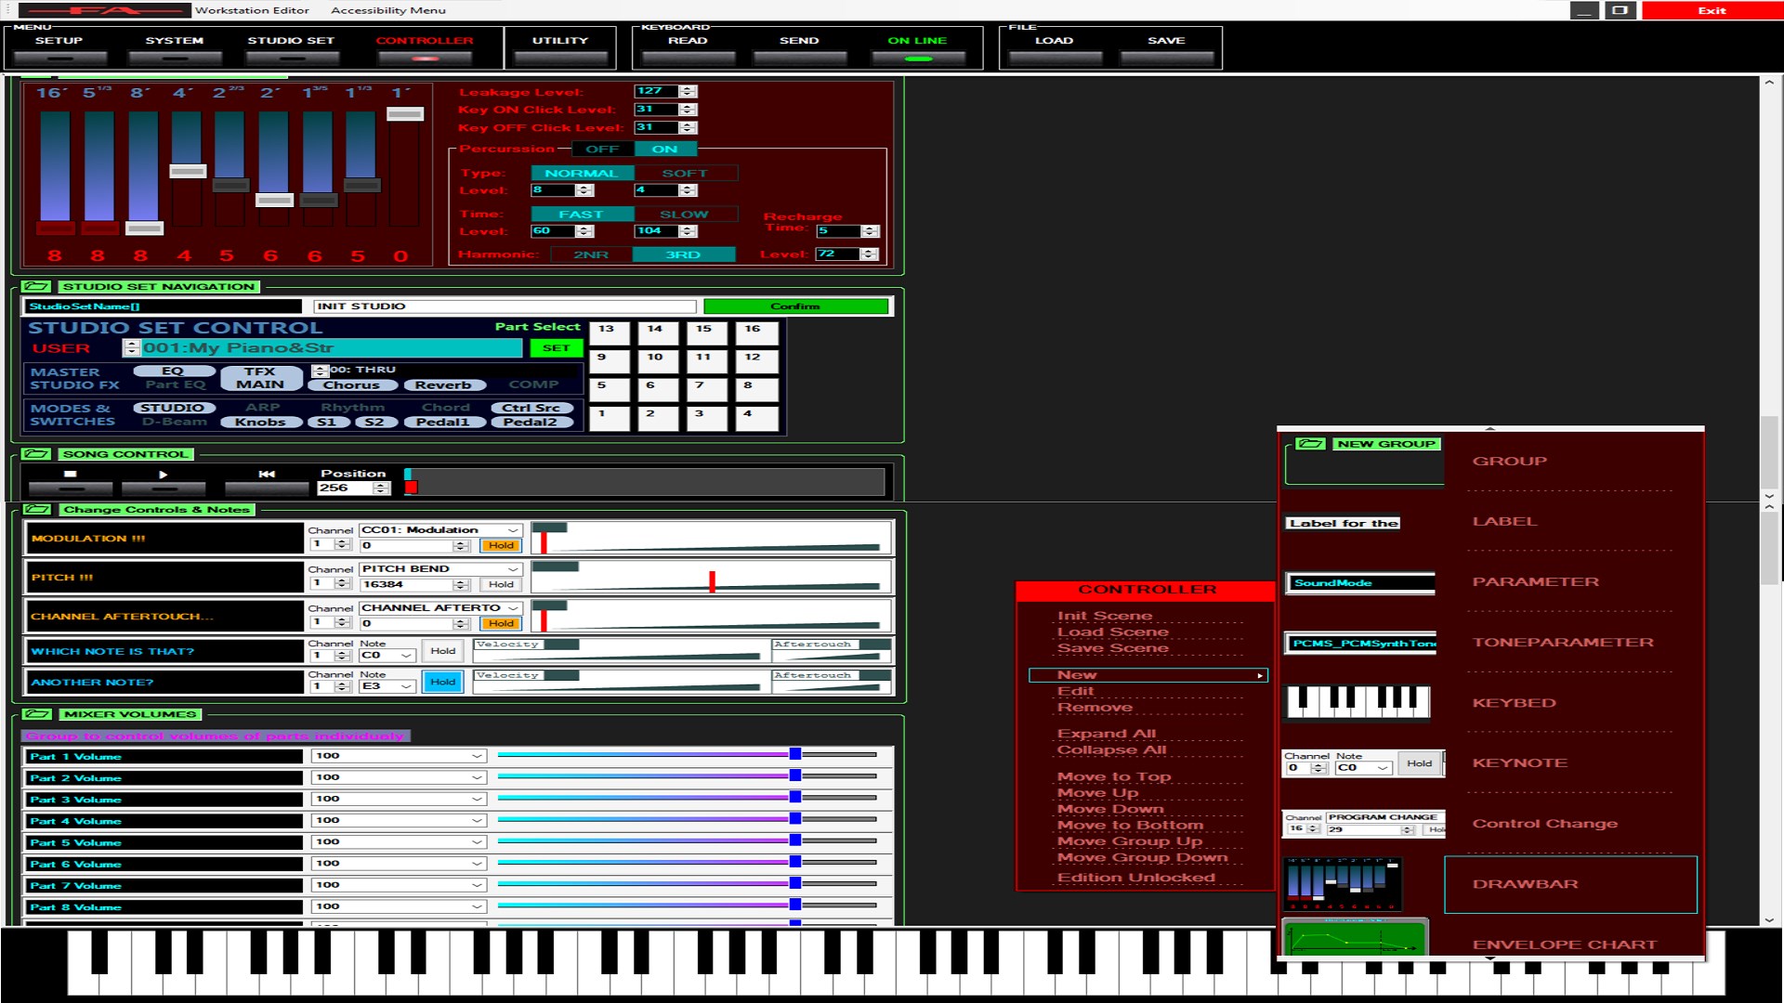1784x1003 pixels.
Task: Toggle Hold on Modulation row
Action: click(501, 546)
